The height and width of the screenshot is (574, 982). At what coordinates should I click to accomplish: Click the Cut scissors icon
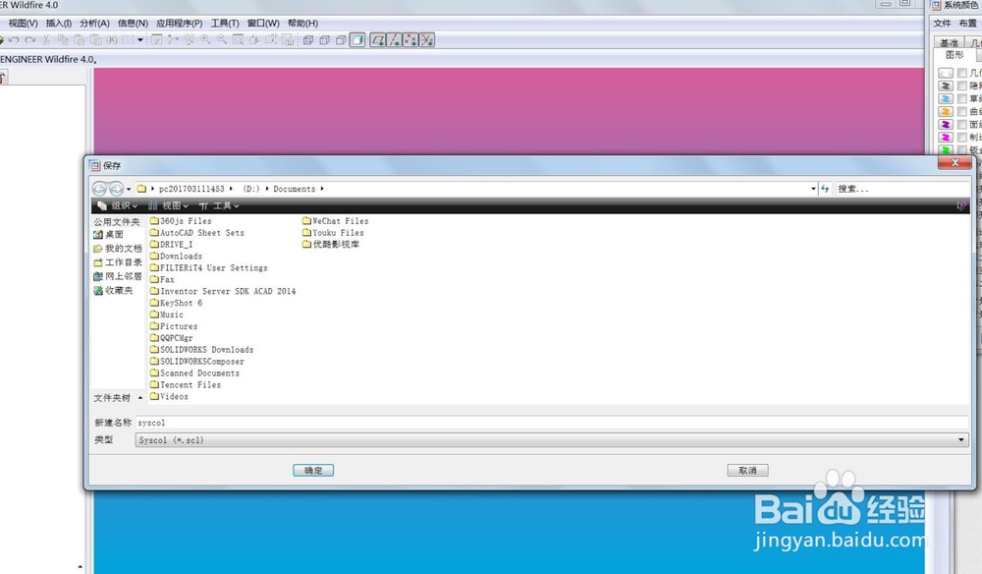pos(46,40)
